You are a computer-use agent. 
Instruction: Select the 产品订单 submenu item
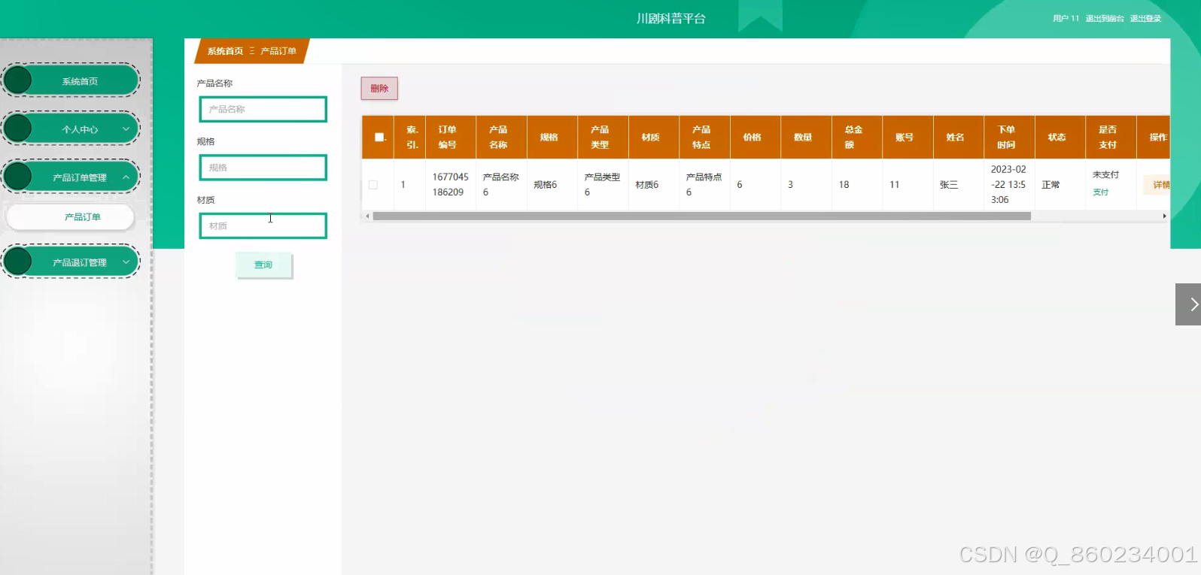pos(71,217)
